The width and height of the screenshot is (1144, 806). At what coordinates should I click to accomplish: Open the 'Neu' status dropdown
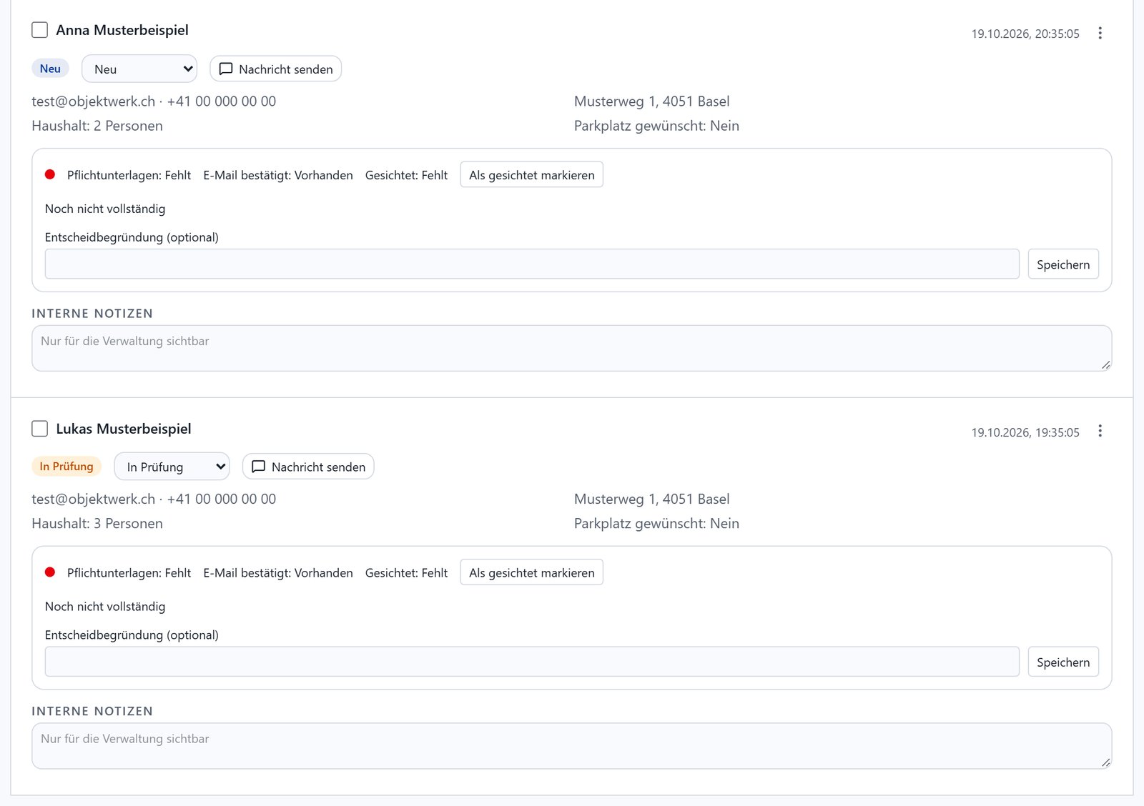tap(139, 69)
